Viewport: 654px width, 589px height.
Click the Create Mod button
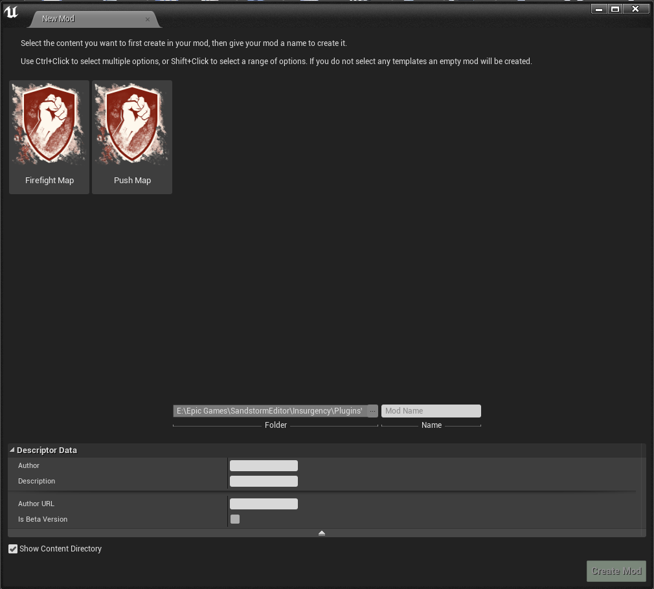616,571
